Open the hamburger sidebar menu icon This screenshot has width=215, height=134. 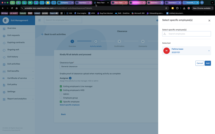(x=40, y=20)
